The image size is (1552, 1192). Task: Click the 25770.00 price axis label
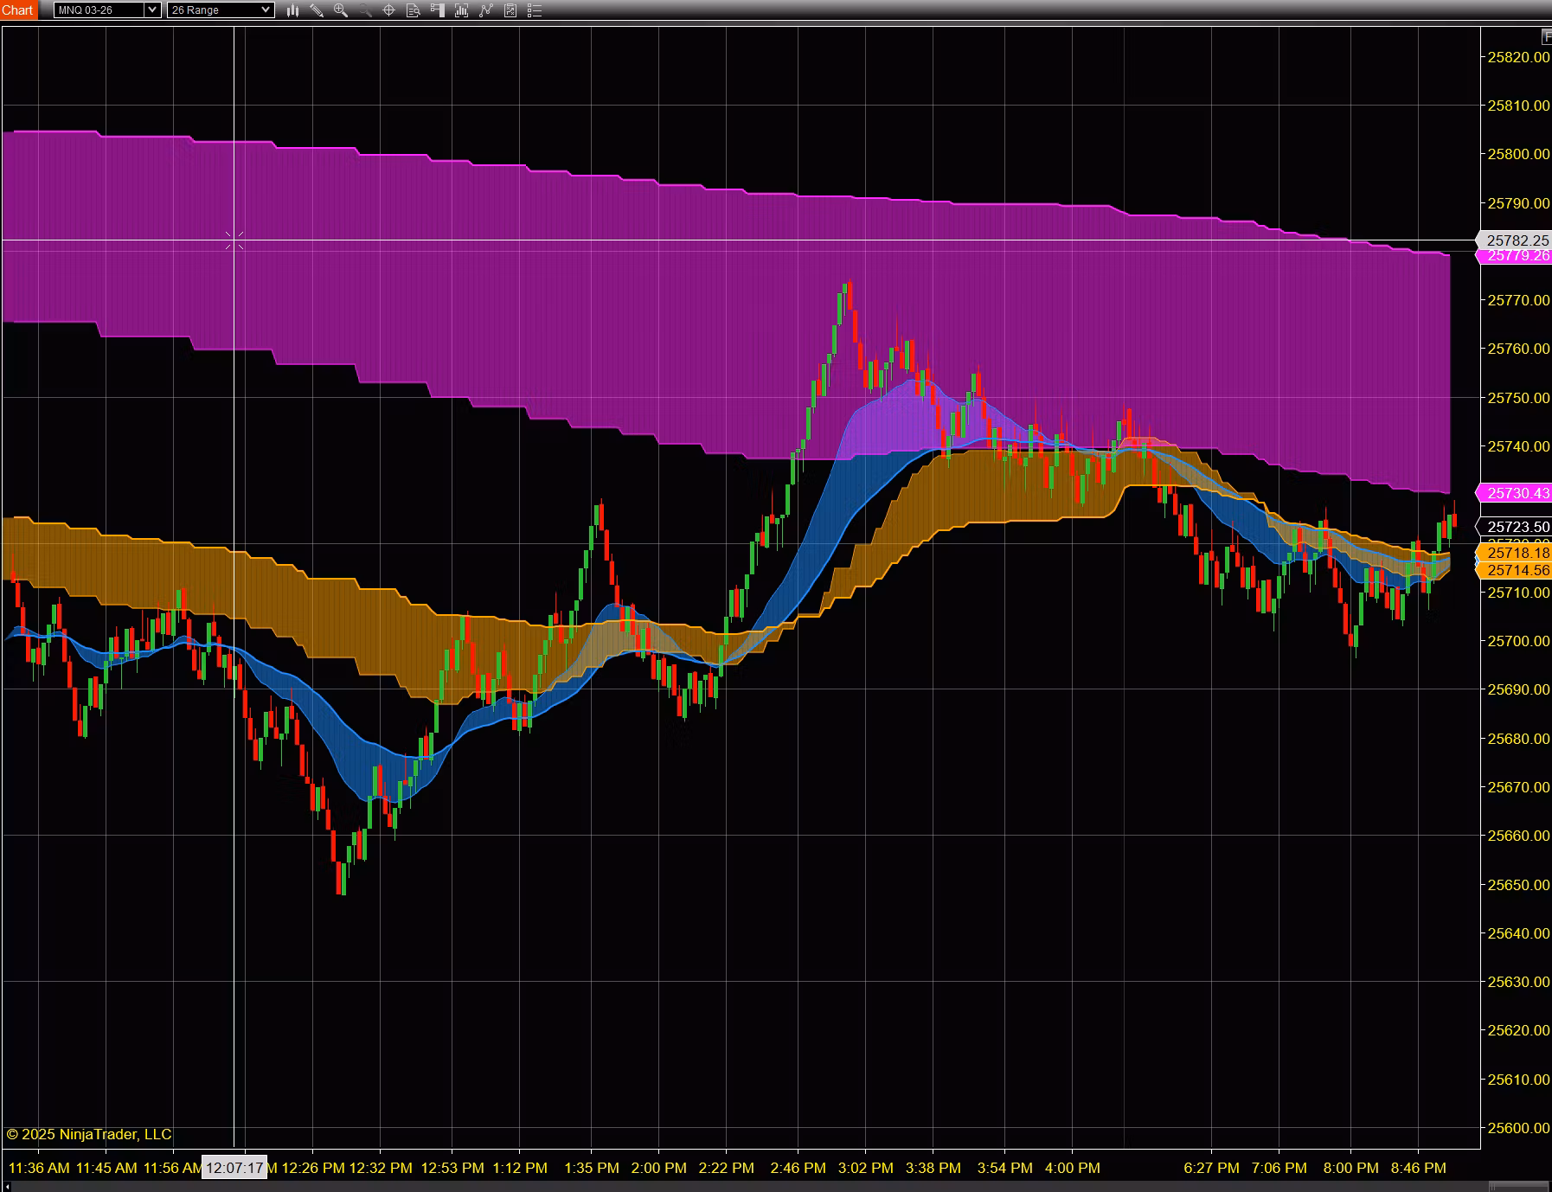[1518, 300]
